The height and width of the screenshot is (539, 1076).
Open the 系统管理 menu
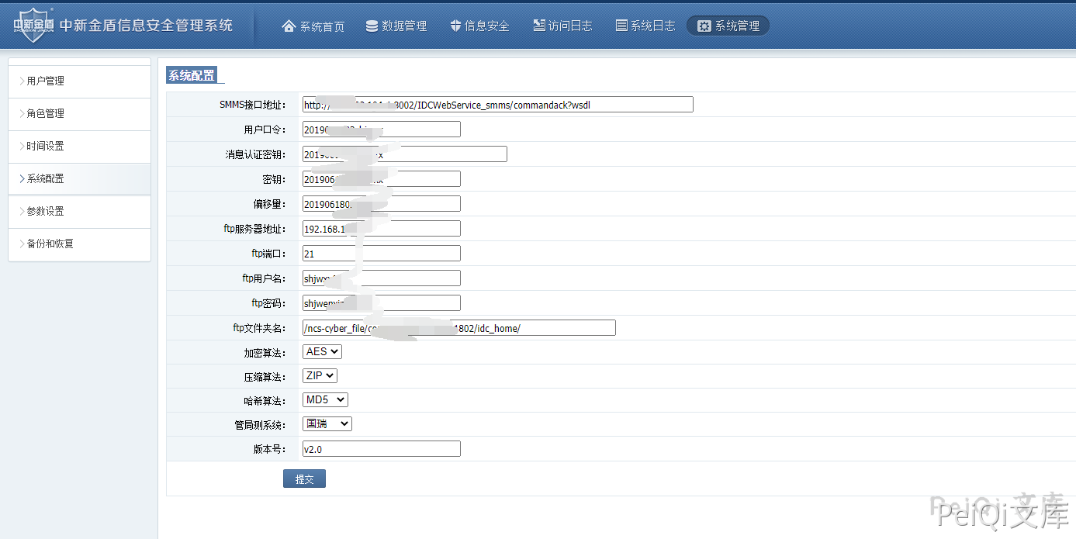728,26
